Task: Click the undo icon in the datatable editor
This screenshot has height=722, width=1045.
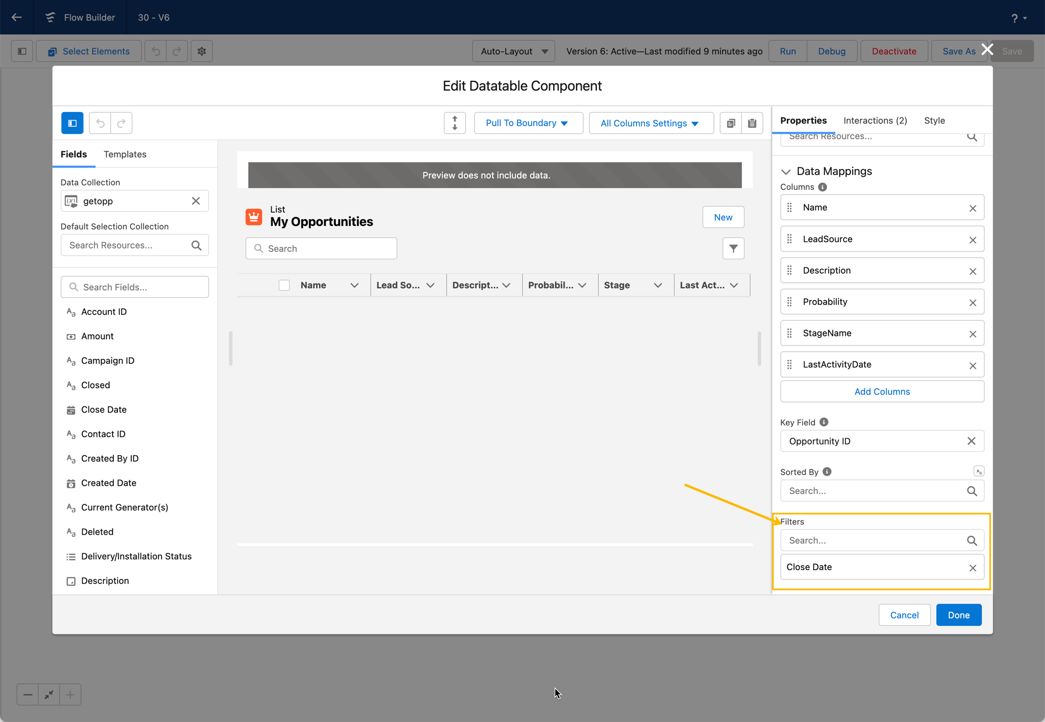Action: [100, 123]
